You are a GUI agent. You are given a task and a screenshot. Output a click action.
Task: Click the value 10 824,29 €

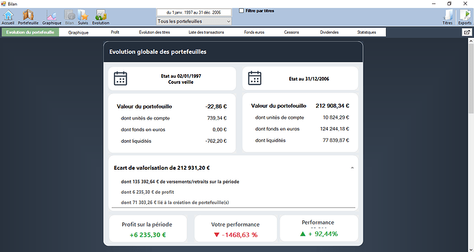click(x=336, y=117)
